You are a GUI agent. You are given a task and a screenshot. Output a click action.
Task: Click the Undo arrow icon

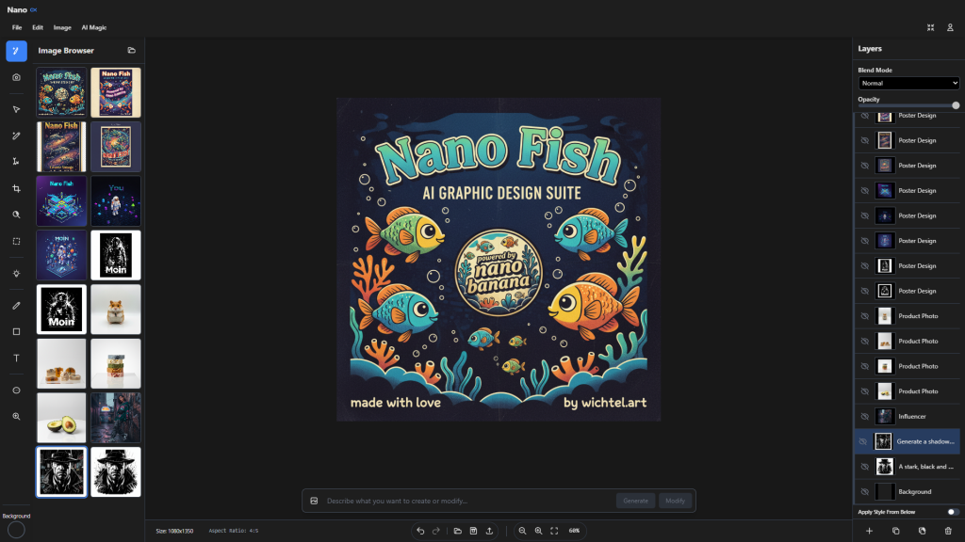[421, 530]
